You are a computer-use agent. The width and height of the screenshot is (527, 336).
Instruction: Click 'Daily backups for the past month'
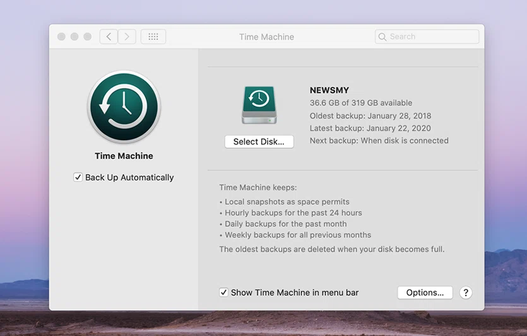pos(286,224)
